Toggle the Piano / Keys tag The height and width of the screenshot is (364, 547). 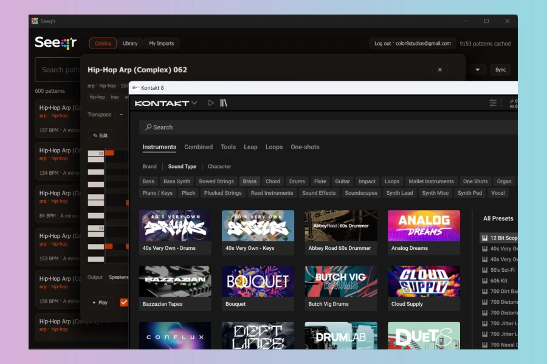coord(157,193)
